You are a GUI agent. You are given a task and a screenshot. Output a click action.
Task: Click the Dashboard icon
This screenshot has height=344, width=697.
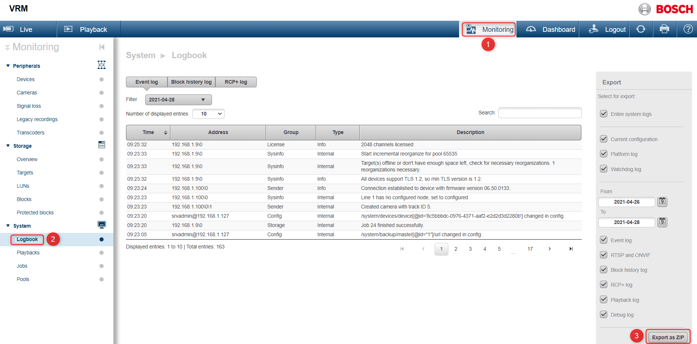coord(531,29)
